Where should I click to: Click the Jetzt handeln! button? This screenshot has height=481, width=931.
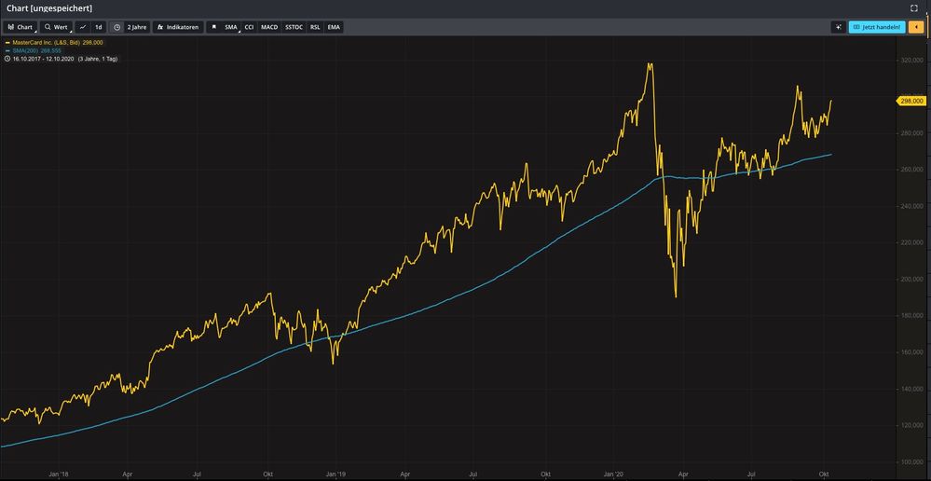[x=876, y=27]
